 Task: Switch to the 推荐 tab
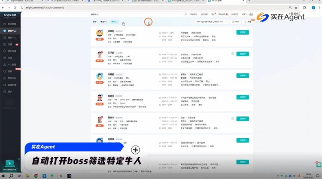(94, 21)
